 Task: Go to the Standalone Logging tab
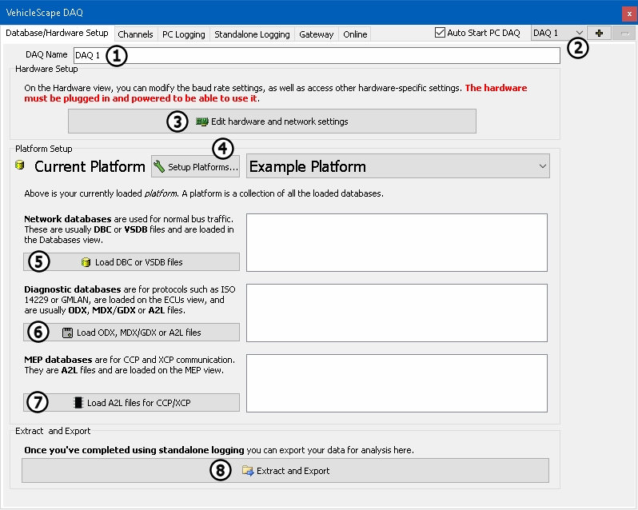click(251, 34)
